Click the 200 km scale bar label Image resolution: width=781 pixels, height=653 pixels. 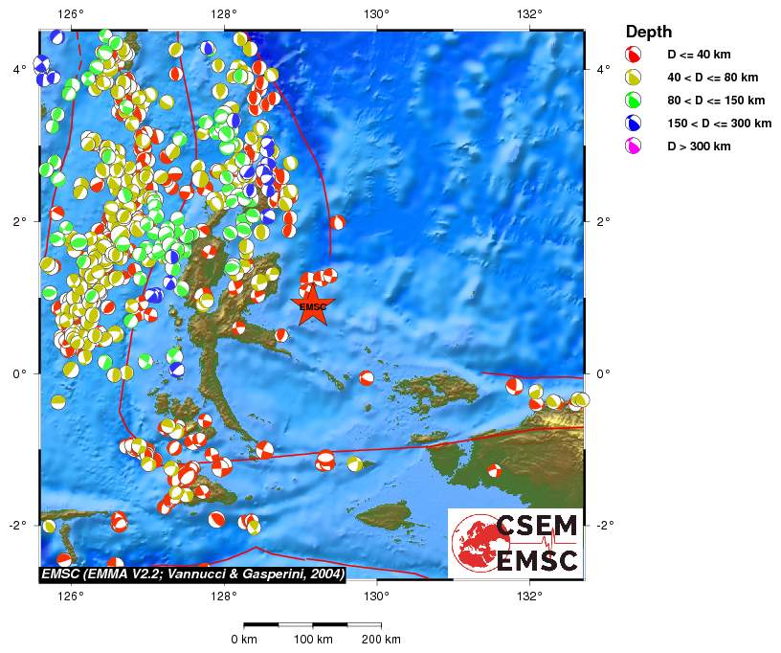click(x=380, y=639)
